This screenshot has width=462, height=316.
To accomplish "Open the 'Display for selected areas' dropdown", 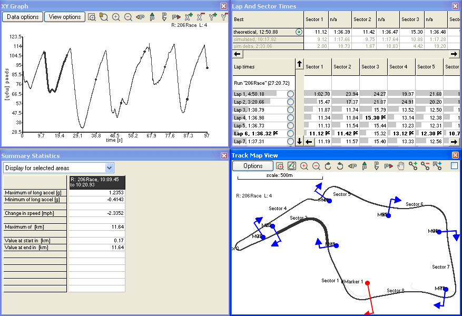I will tap(110, 167).
